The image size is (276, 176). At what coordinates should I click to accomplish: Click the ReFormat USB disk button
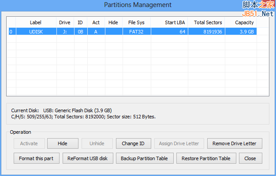click(87, 158)
